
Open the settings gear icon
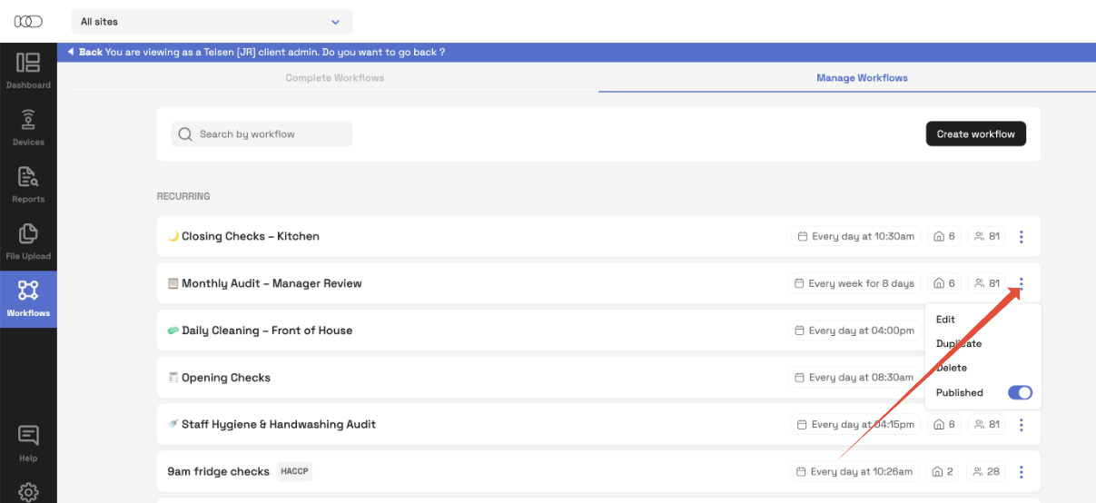pos(28,491)
